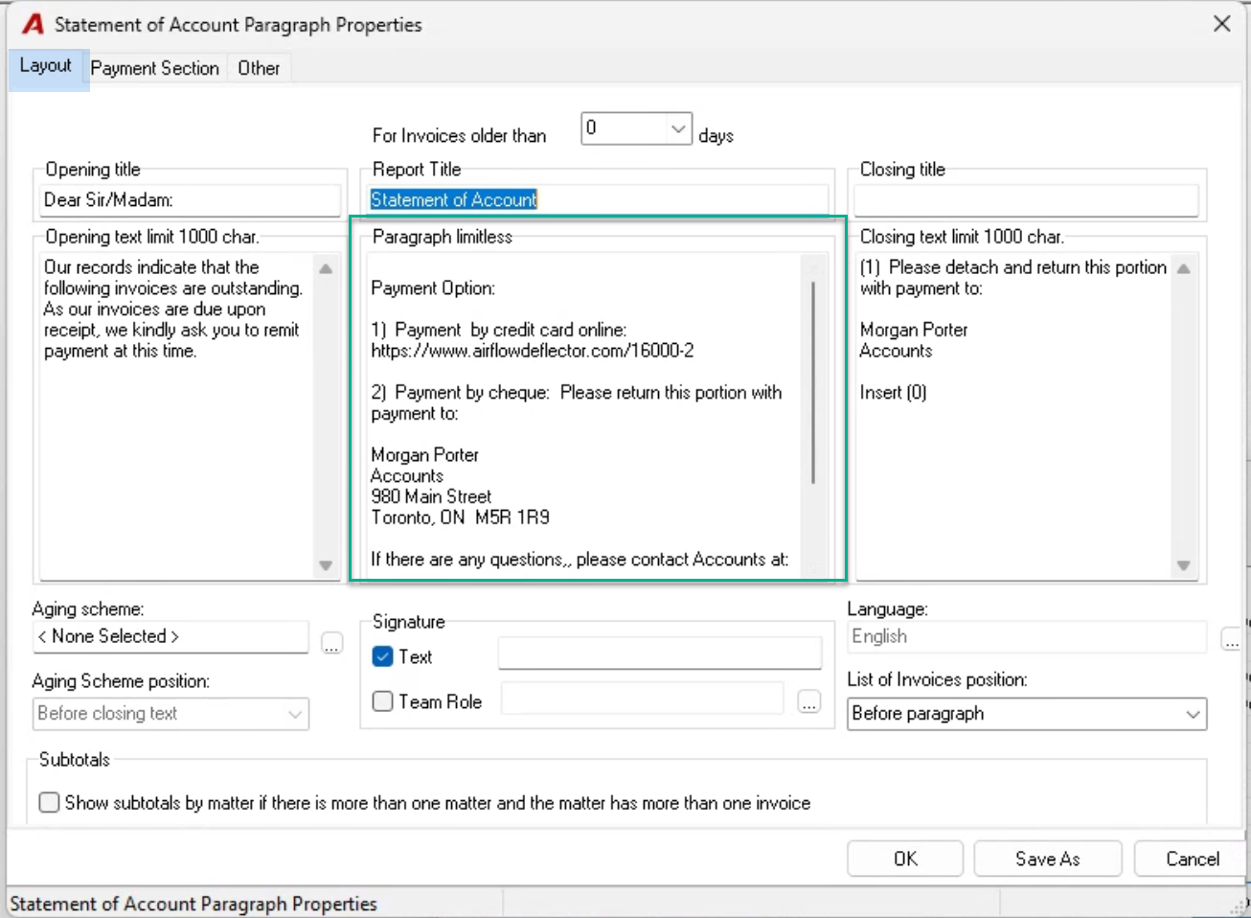Click 'Insert (0)' in closing text
This screenshot has width=1251, height=918.
pos(893,392)
